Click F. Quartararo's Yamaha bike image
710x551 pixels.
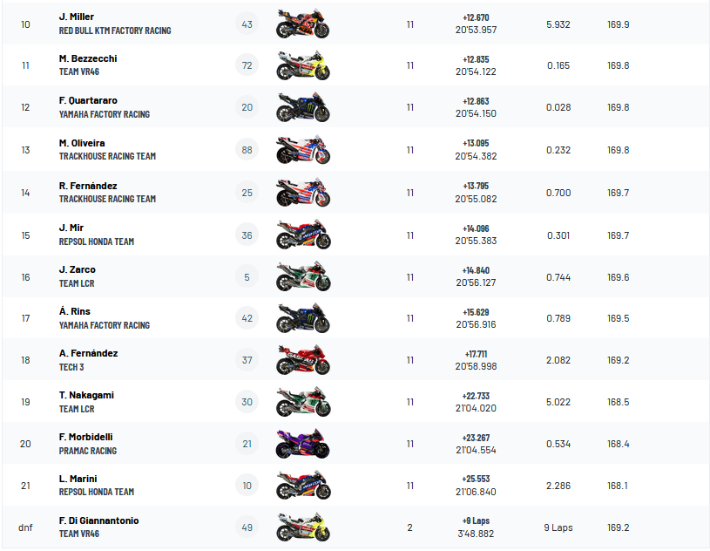click(302, 108)
